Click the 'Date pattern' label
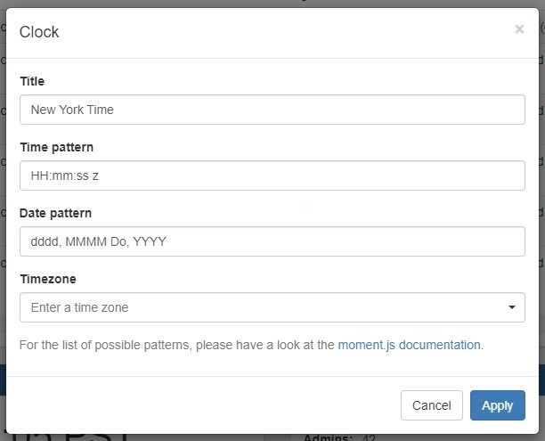 55,213
